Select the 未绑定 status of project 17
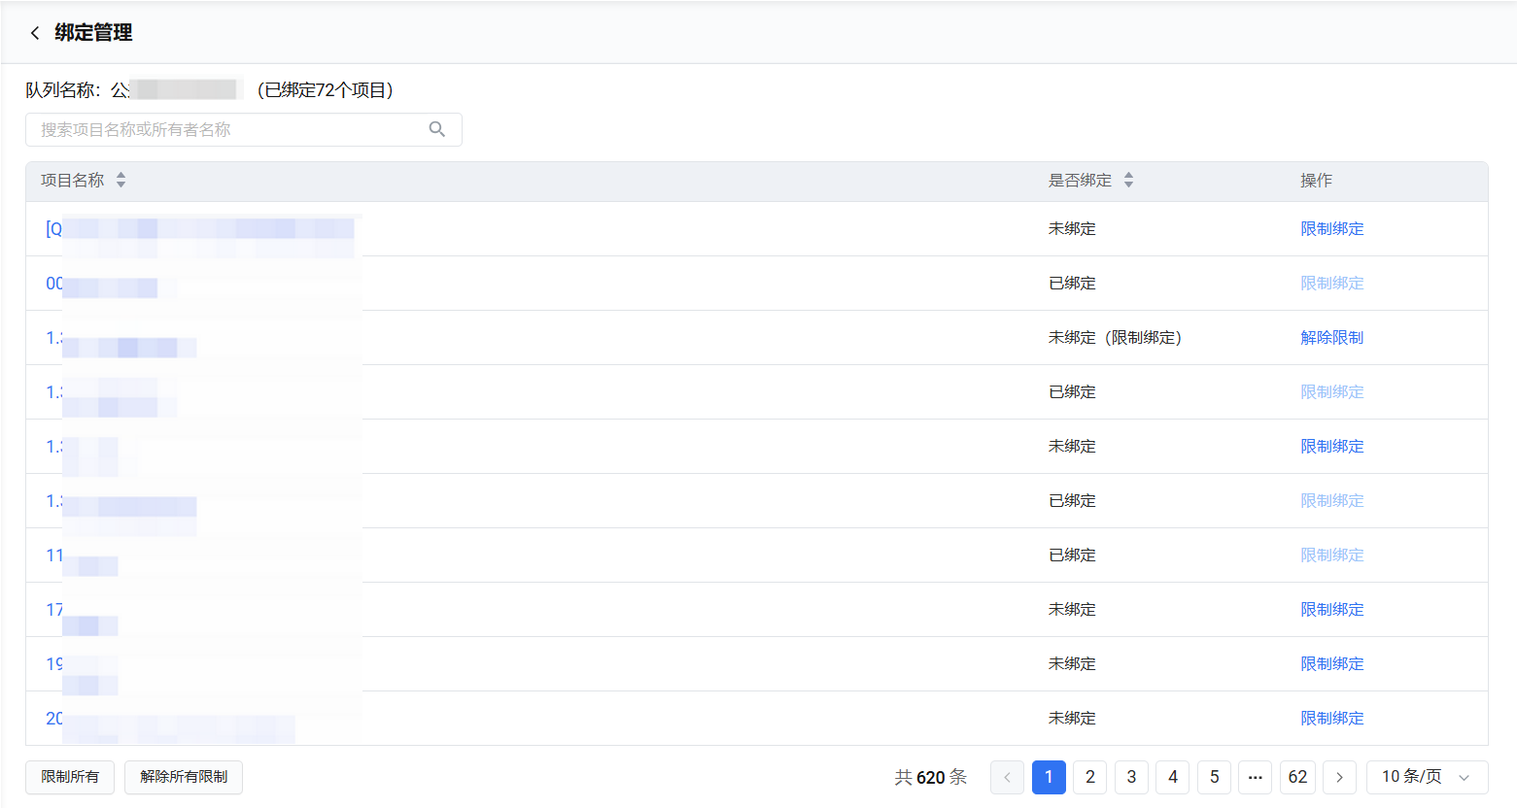This screenshot has width=1517, height=808. click(x=1072, y=610)
